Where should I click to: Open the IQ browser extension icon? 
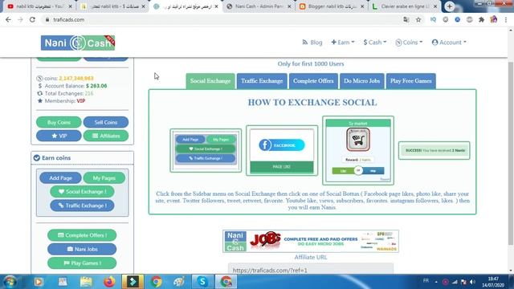434,19
